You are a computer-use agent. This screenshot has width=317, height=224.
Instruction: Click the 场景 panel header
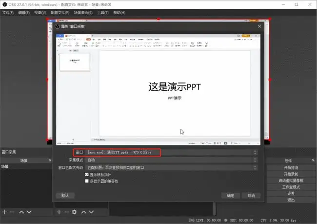(24, 161)
